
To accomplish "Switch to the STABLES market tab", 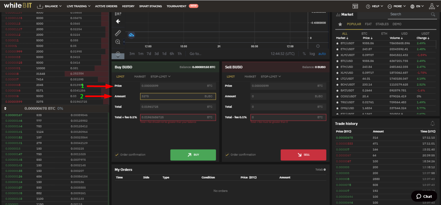I will [382, 24].
